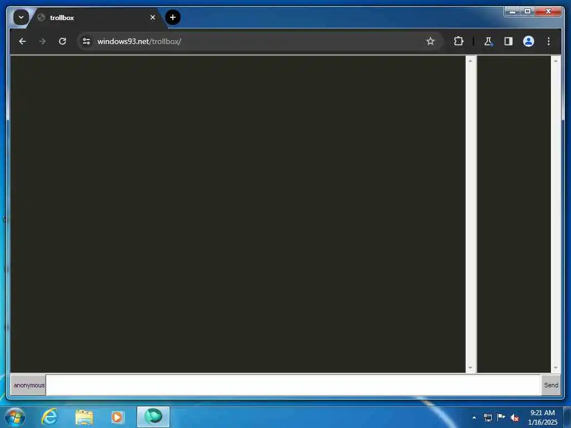This screenshot has height=428, width=571.
Task: Maximize the browser window
Action: click(x=528, y=12)
